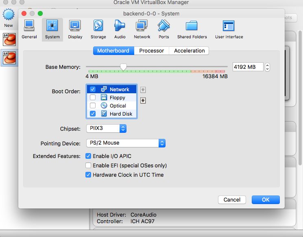Check Floppy in boot order
Viewport: 303px width, 237px height.
tap(93, 97)
